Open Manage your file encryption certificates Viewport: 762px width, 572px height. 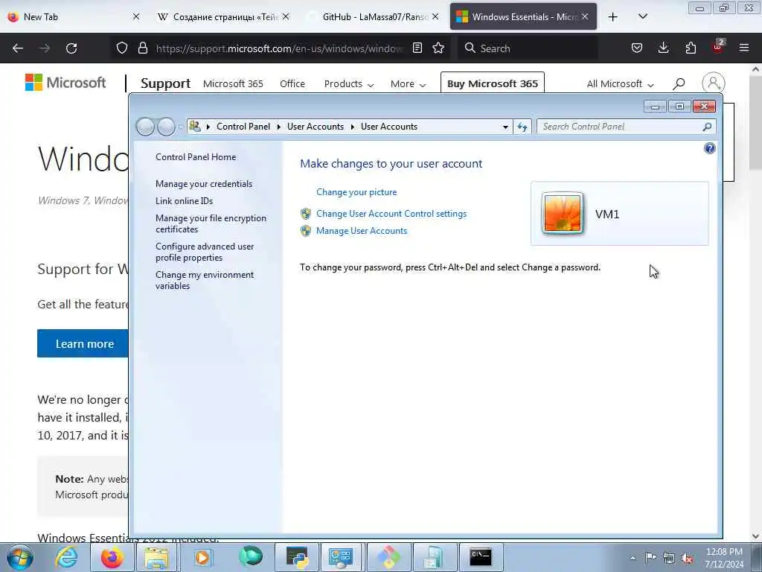click(x=211, y=223)
